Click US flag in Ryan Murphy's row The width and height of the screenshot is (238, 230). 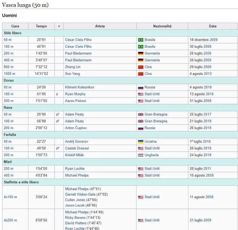coord(140,94)
